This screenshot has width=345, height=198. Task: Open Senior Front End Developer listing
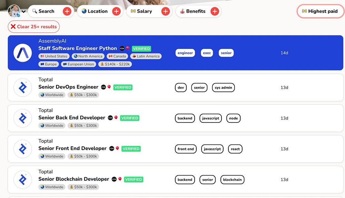(72, 148)
